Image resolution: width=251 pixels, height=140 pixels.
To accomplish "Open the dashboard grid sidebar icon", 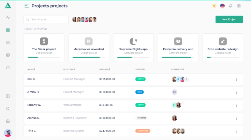I will click(x=8, y=30).
